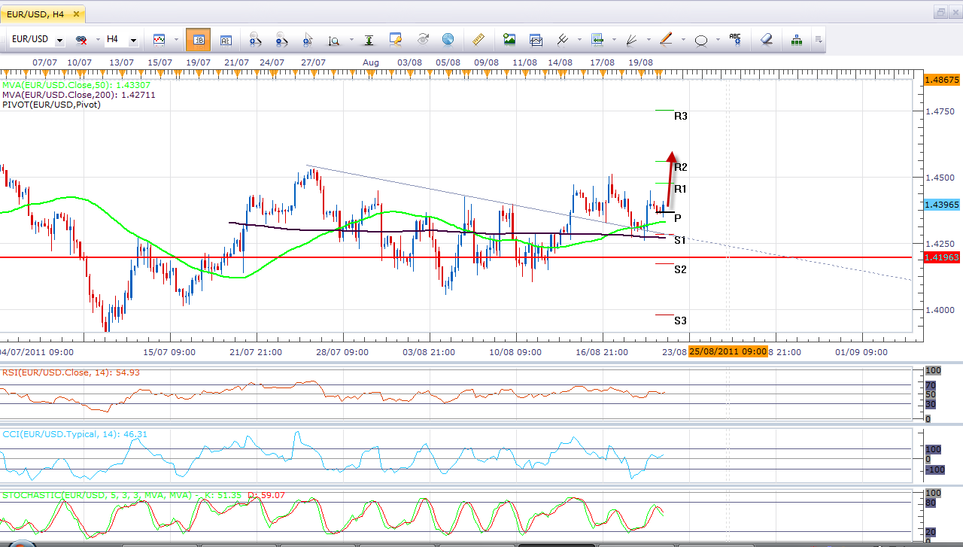The width and height of the screenshot is (963, 547).
Task: Open the toolbar overflow options arrow
Action: (818, 40)
